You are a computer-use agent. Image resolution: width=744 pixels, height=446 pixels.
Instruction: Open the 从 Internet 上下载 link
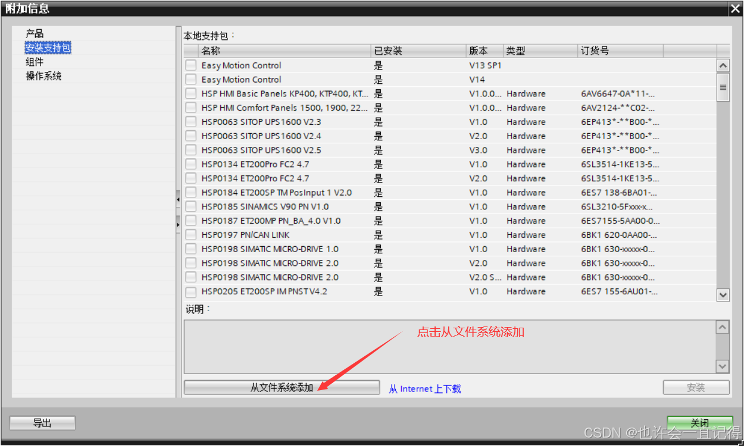click(425, 389)
